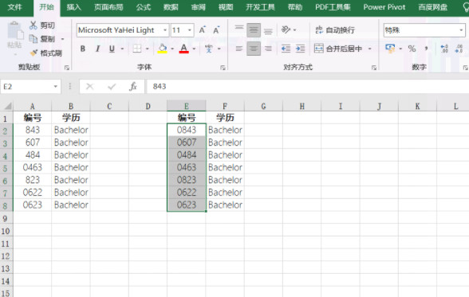Toggle center horizontal align icon
The width and height of the screenshot is (469, 297).
254,49
